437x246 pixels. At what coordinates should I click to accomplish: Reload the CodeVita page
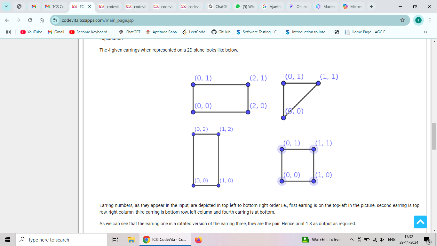(x=30, y=20)
